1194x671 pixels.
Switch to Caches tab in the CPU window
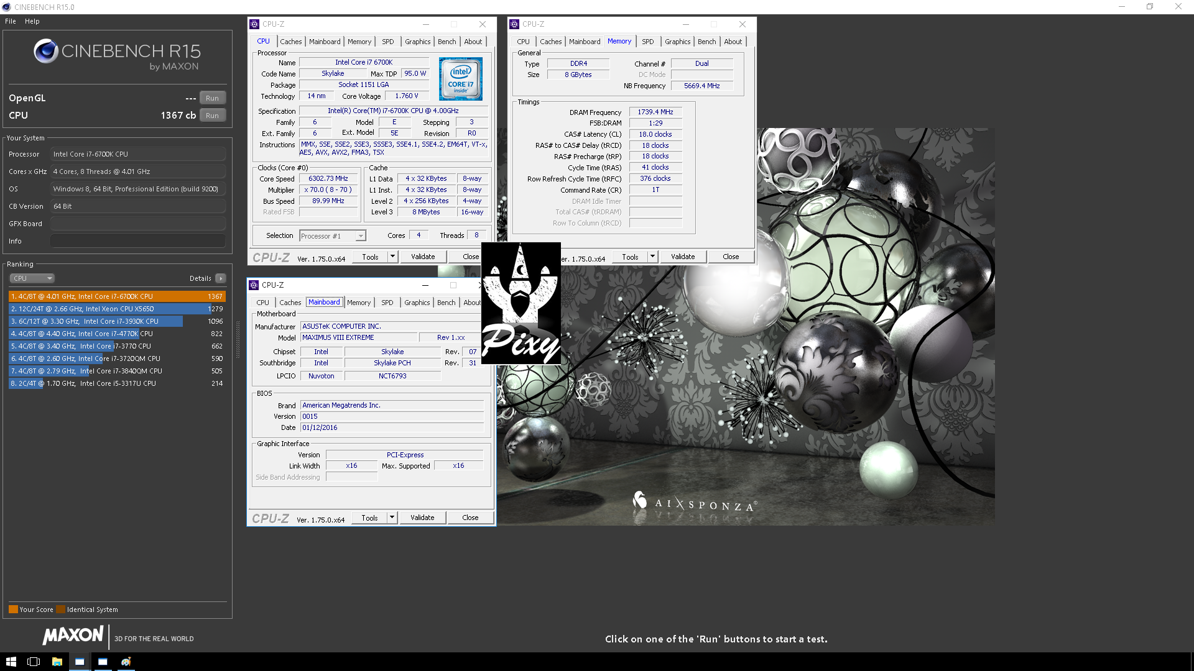tap(291, 42)
